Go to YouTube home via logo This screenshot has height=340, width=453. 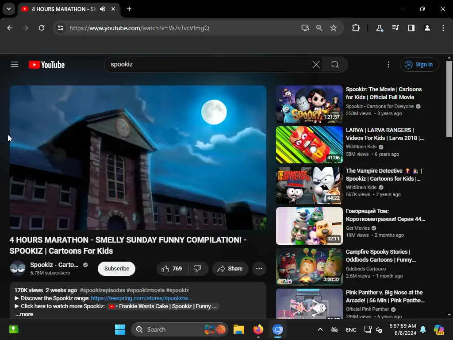pyautogui.click(x=46, y=65)
